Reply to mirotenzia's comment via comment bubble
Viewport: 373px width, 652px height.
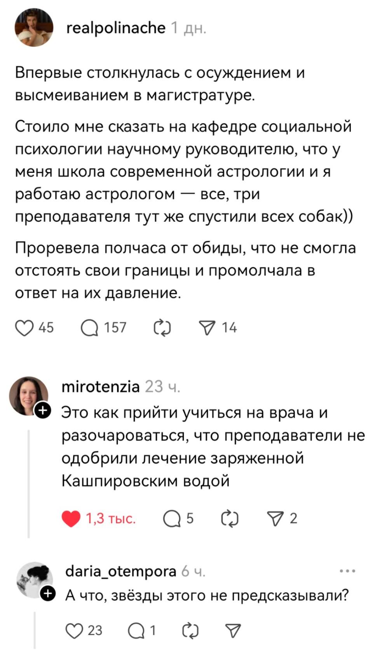[172, 518]
